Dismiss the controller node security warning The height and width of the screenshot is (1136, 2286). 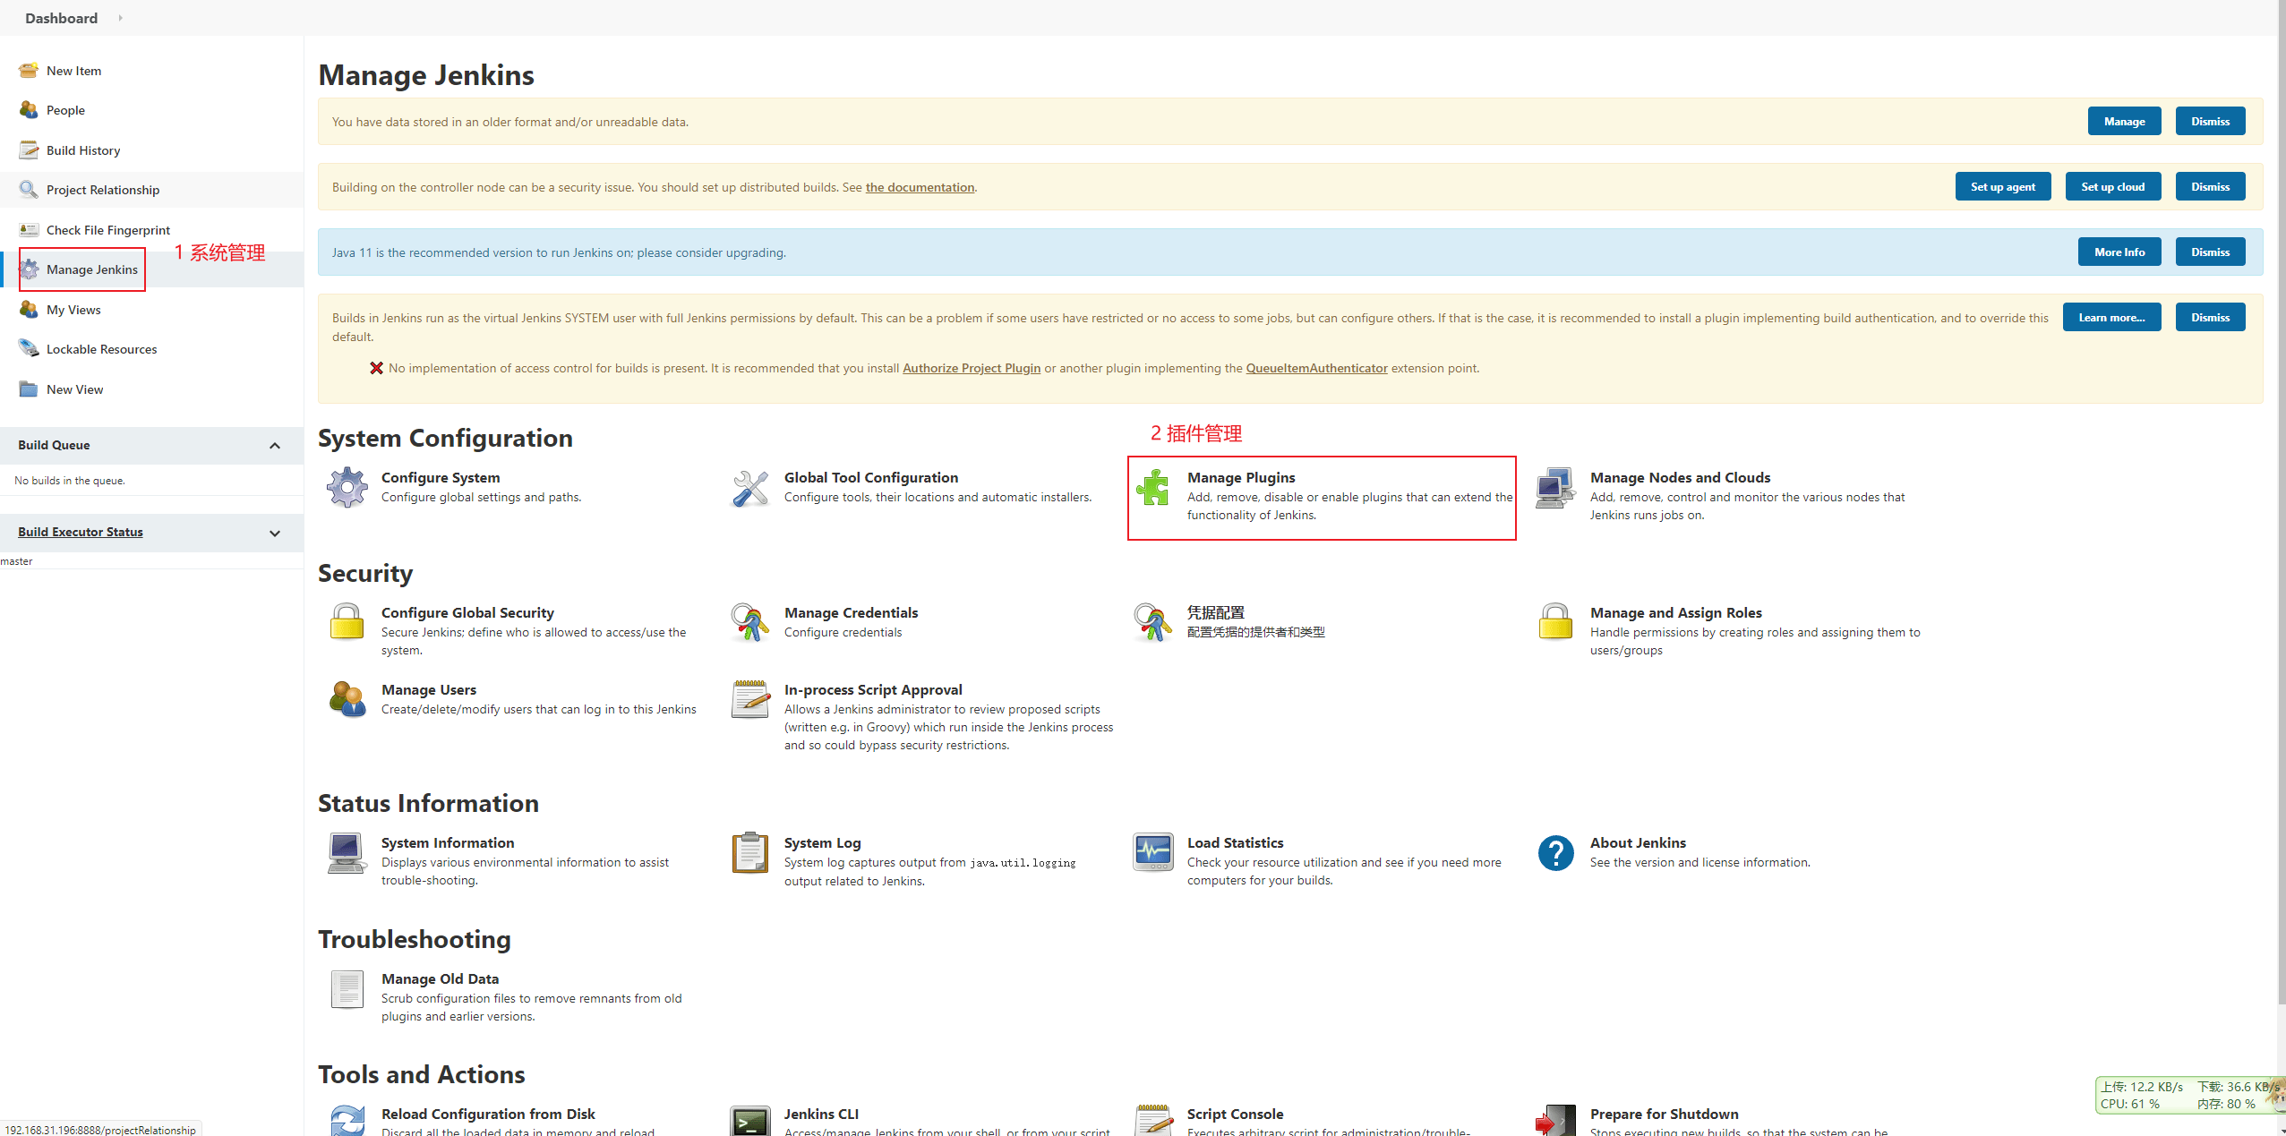2210,187
